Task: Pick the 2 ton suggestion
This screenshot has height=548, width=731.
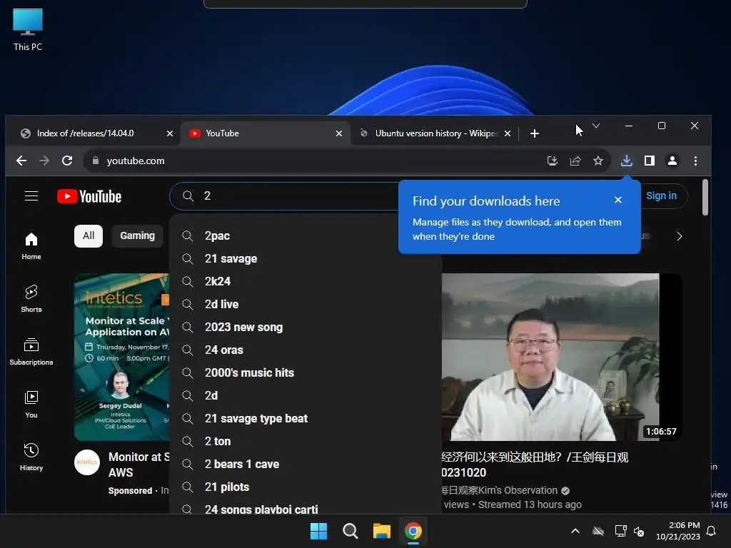Action: 306,441
